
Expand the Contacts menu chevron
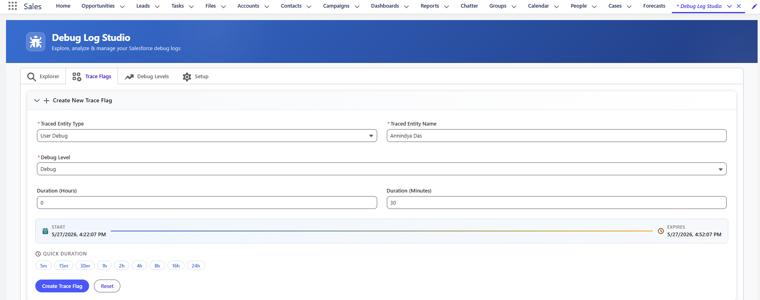309,6
